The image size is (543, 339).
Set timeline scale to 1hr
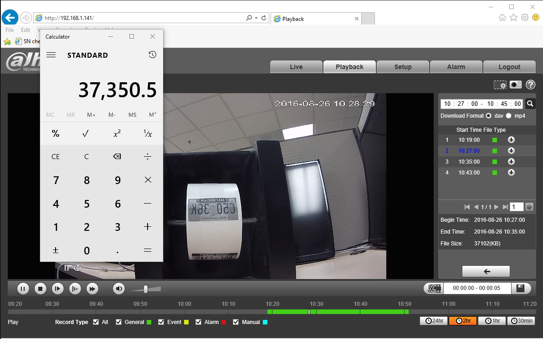tap(492, 321)
